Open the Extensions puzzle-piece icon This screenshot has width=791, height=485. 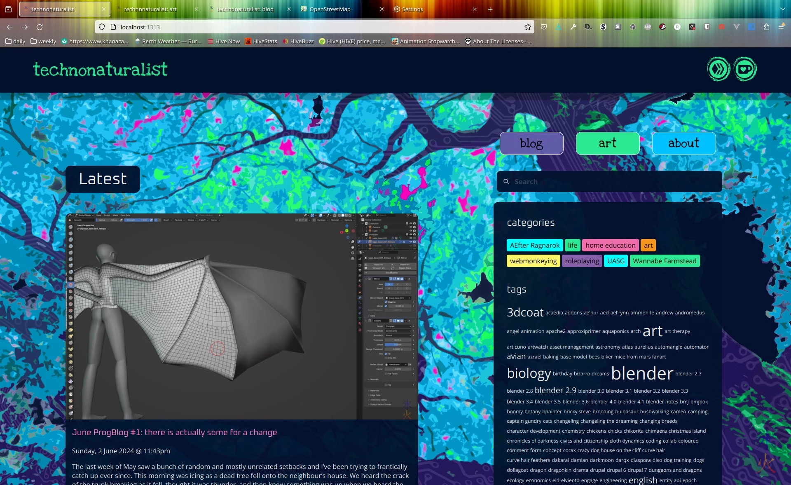tap(766, 27)
